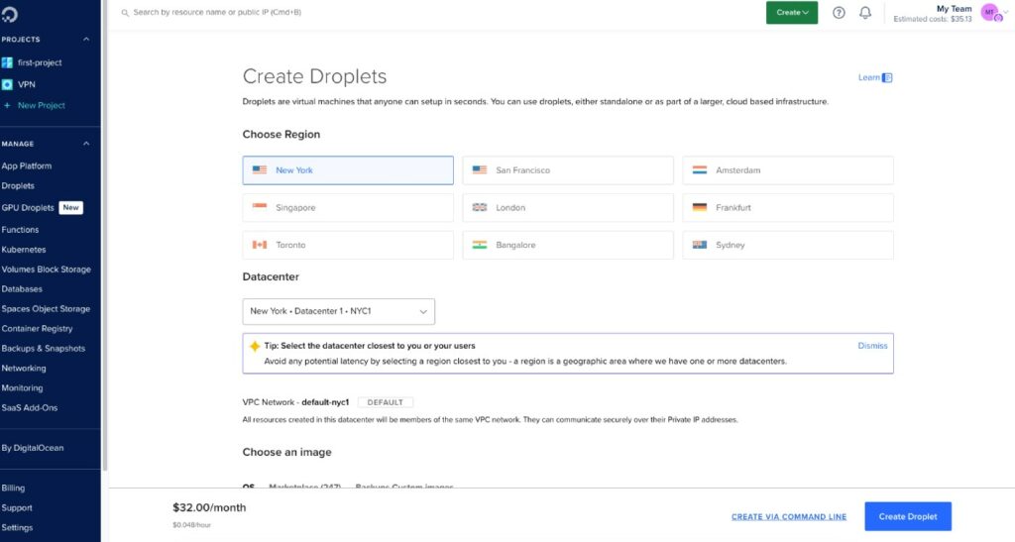Collapse the MANAGE sidebar section
The height and width of the screenshot is (542, 1015).
click(x=86, y=144)
